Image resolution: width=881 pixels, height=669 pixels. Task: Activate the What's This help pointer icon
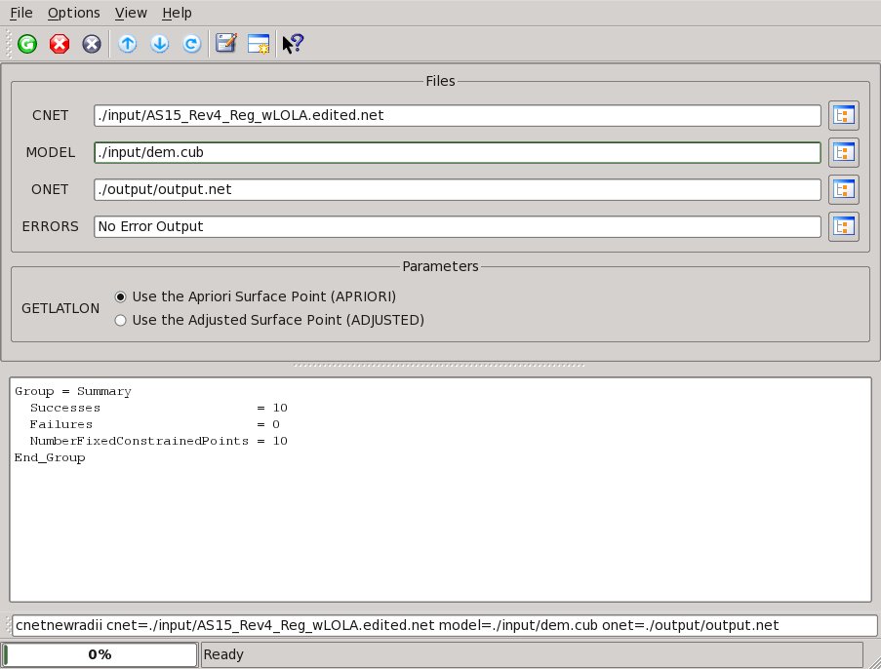(x=293, y=44)
